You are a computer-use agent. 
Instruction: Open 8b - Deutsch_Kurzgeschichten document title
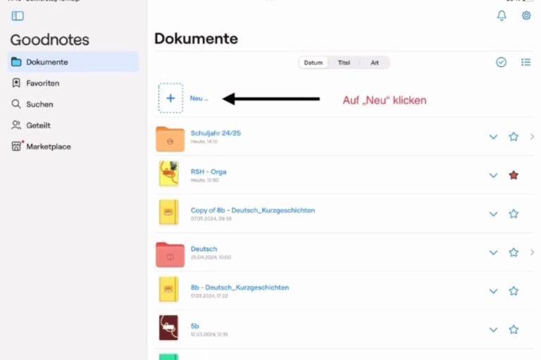click(240, 287)
